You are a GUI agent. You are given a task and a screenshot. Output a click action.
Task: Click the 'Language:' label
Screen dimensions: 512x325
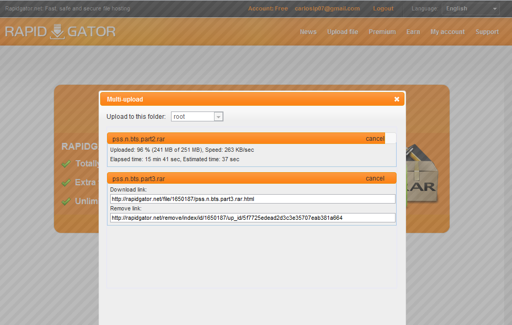click(425, 8)
